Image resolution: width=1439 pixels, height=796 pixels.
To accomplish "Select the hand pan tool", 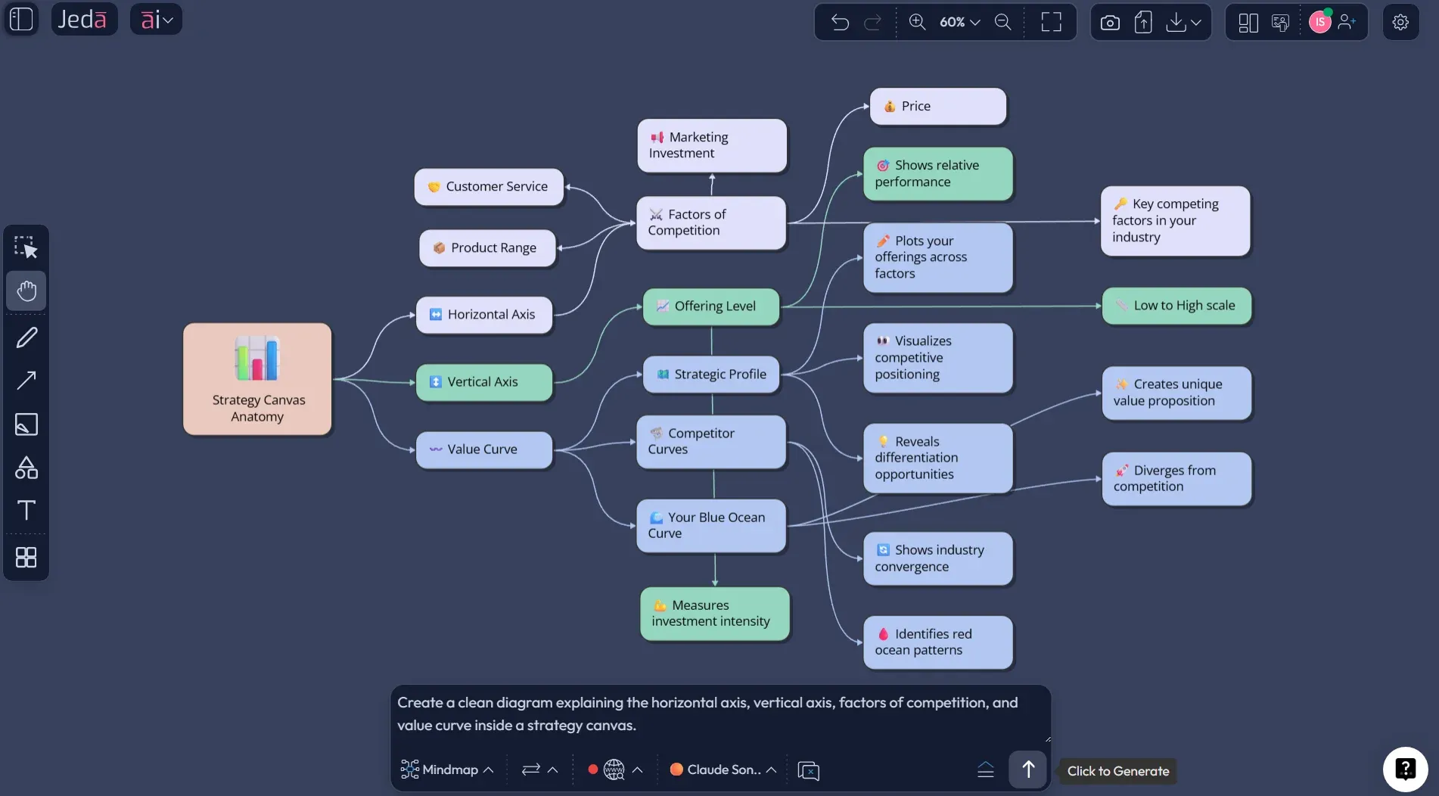I will [27, 291].
